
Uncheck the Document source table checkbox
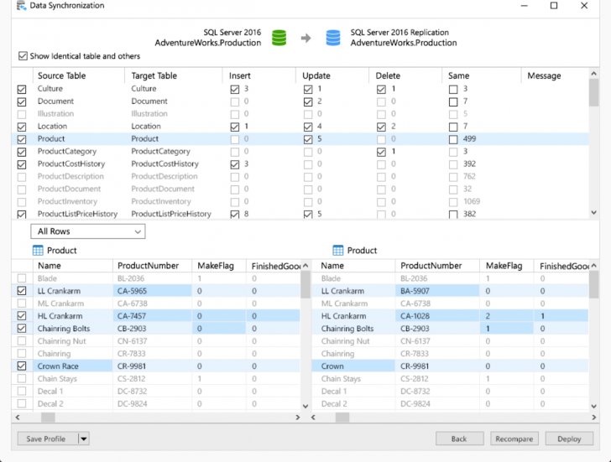[x=22, y=101]
